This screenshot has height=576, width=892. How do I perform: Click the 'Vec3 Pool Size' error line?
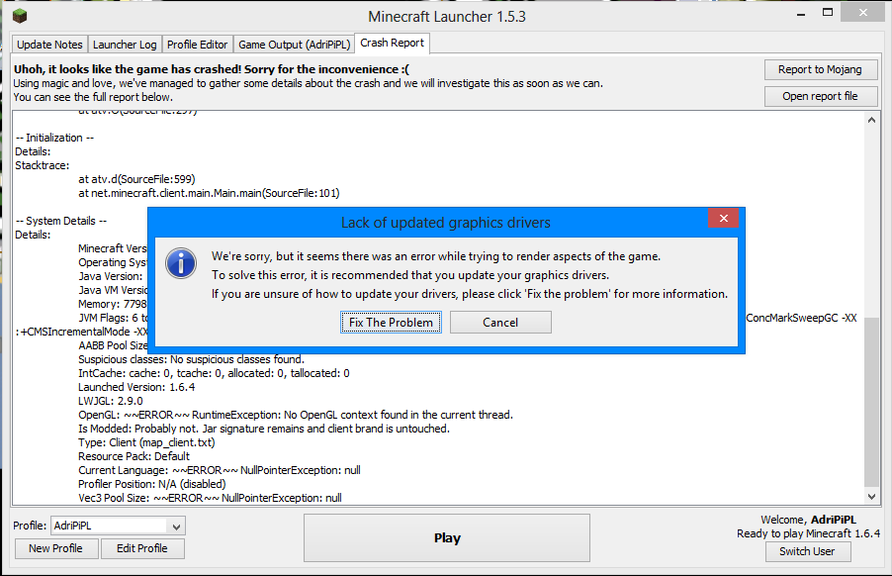[210, 498]
